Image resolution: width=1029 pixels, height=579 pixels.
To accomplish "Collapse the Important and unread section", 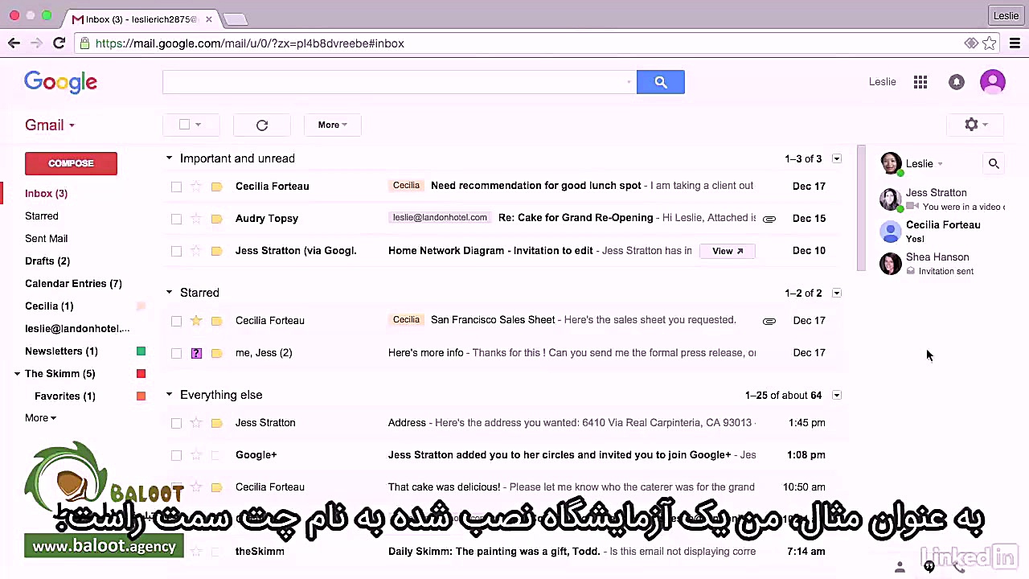I will 169,158.
